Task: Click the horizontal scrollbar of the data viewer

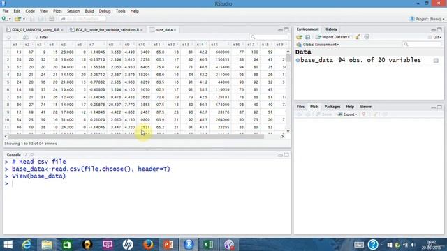Action: pyautogui.click(x=136, y=137)
